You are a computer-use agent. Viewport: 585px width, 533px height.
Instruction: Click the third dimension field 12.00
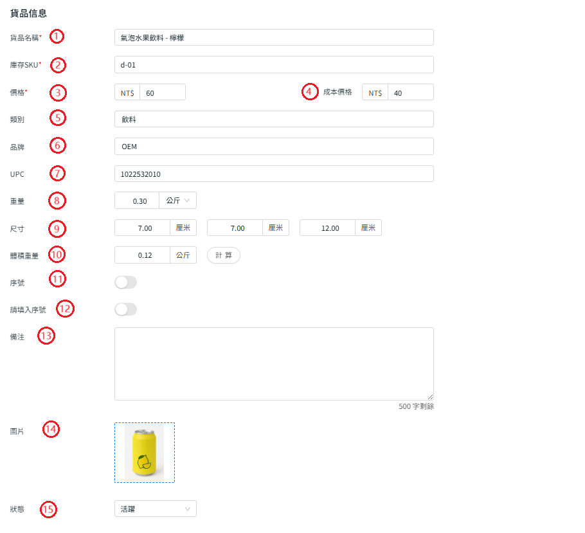(x=328, y=228)
